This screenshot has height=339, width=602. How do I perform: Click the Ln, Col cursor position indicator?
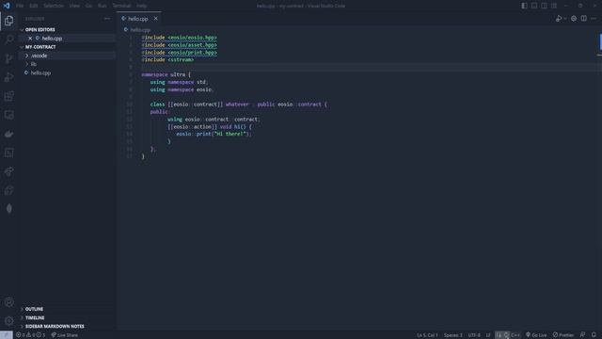pos(427,335)
